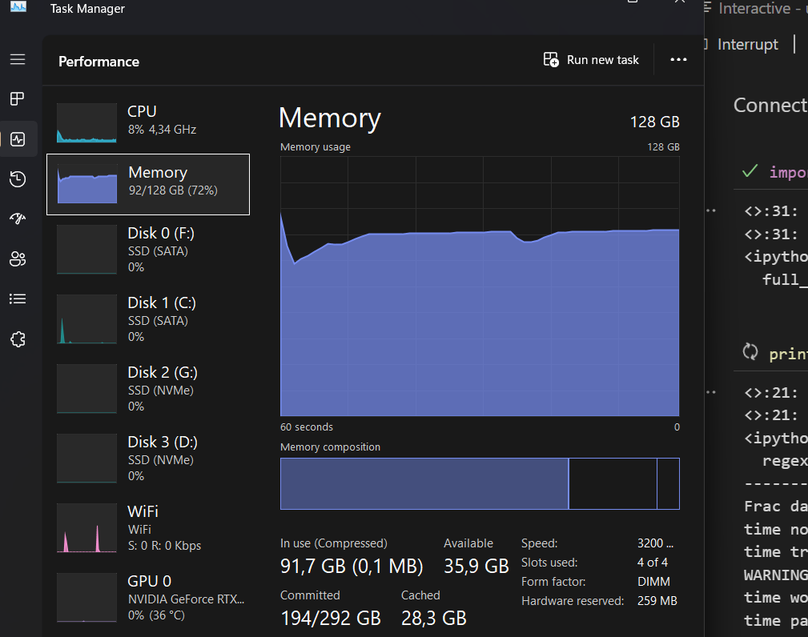
Task: Click the WiFi throughput mini graph
Action: point(86,528)
